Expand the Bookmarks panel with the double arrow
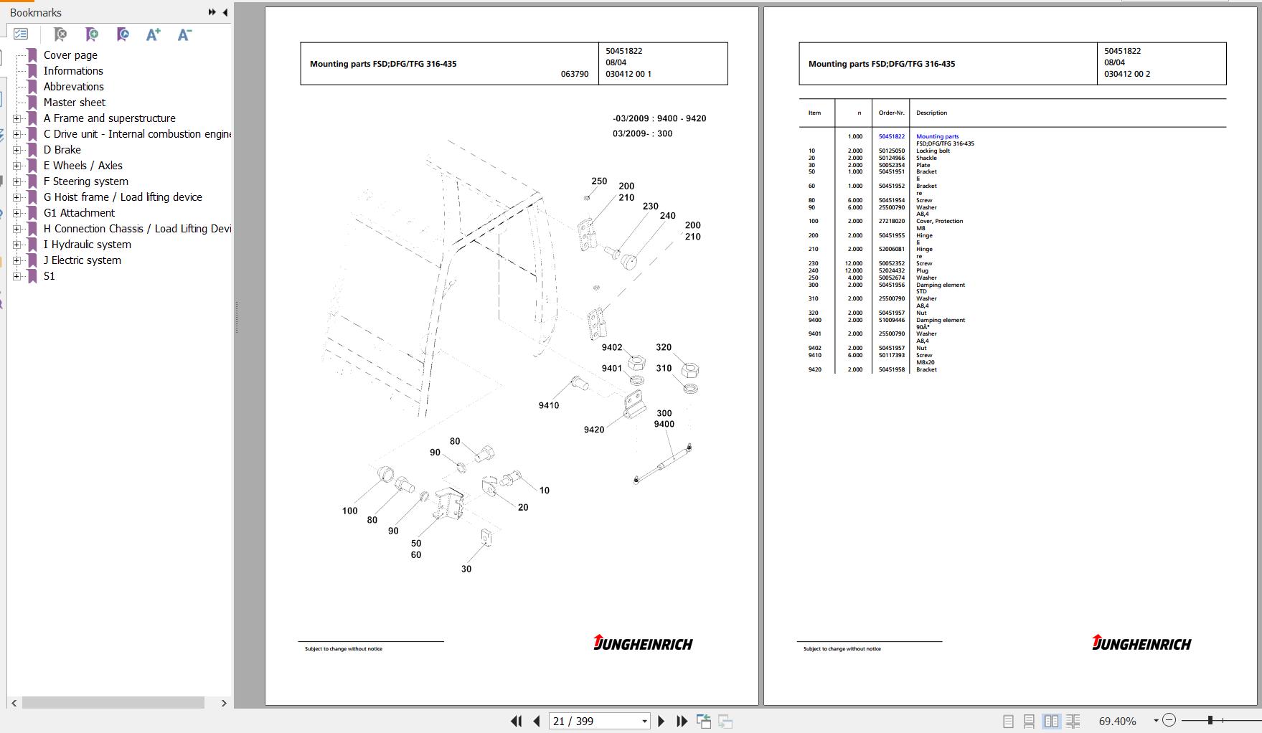 coord(212,12)
